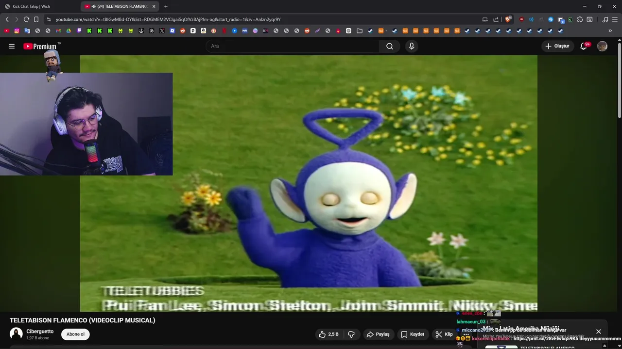Click the search magnifier button
The height and width of the screenshot is (349, 622).
[390, 46]
